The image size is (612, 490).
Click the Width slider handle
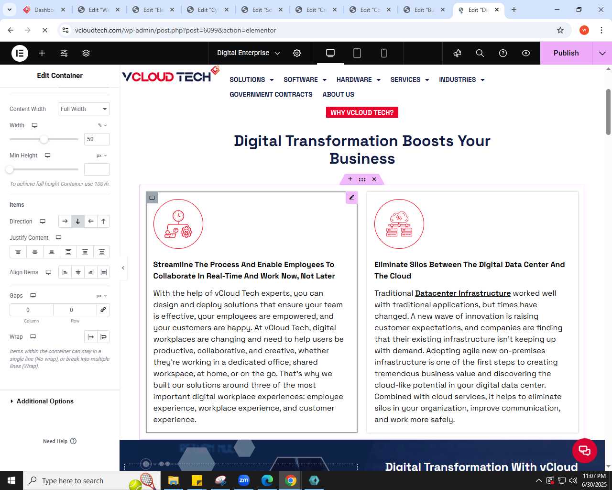44,139
